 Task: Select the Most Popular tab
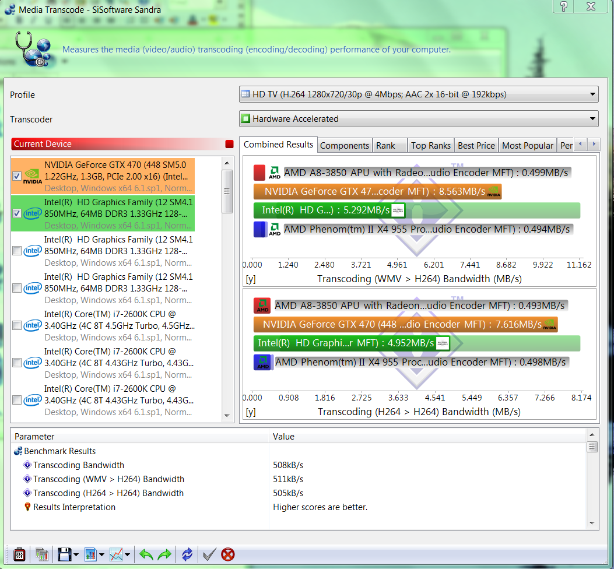[x=528, y=146]
